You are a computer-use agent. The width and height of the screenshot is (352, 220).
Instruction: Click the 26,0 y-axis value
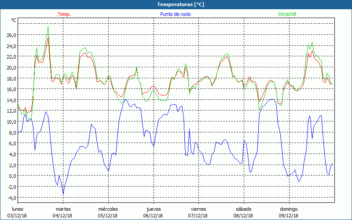[x=11, y=35]
